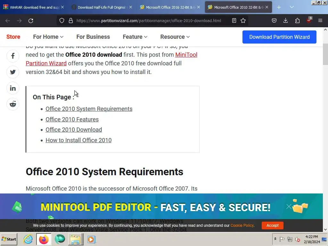Screen dimensions: 328x246
Task: Open Firefox downloads panel
Action: tap(285, 21)
